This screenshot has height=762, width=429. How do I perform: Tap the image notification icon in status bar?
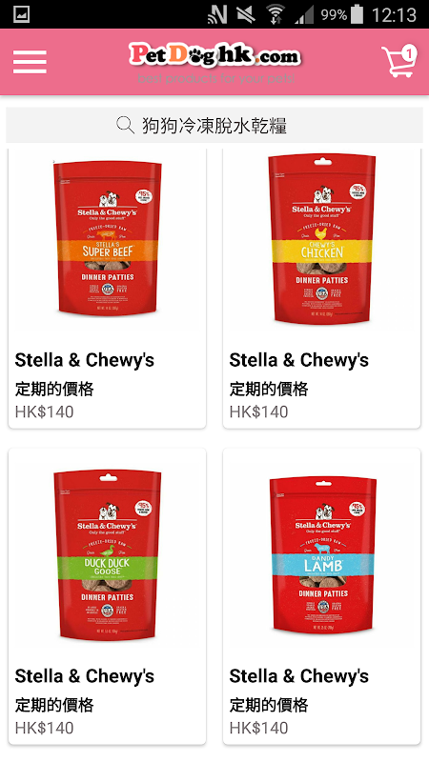(21, 14)
